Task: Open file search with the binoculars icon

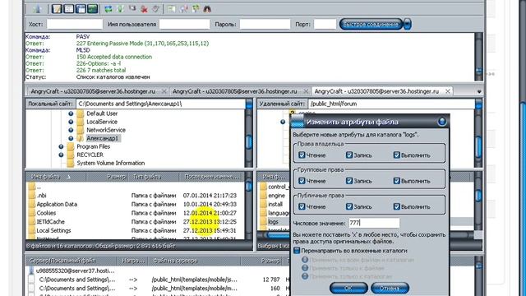Action: 207,9
